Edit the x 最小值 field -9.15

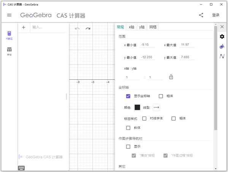tap(147, 45)
